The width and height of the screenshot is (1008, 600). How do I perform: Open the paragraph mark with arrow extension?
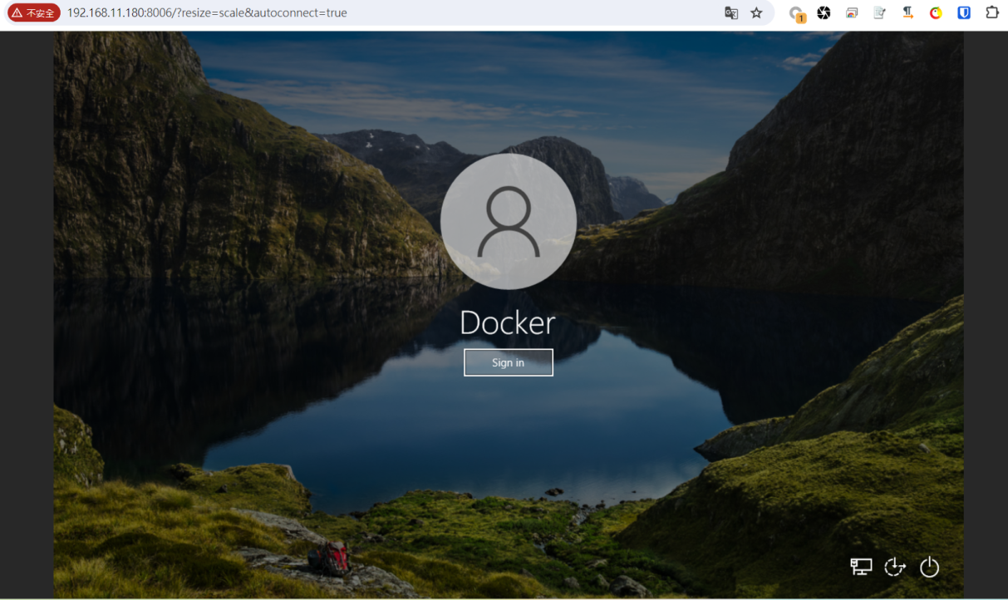[907, 13]
